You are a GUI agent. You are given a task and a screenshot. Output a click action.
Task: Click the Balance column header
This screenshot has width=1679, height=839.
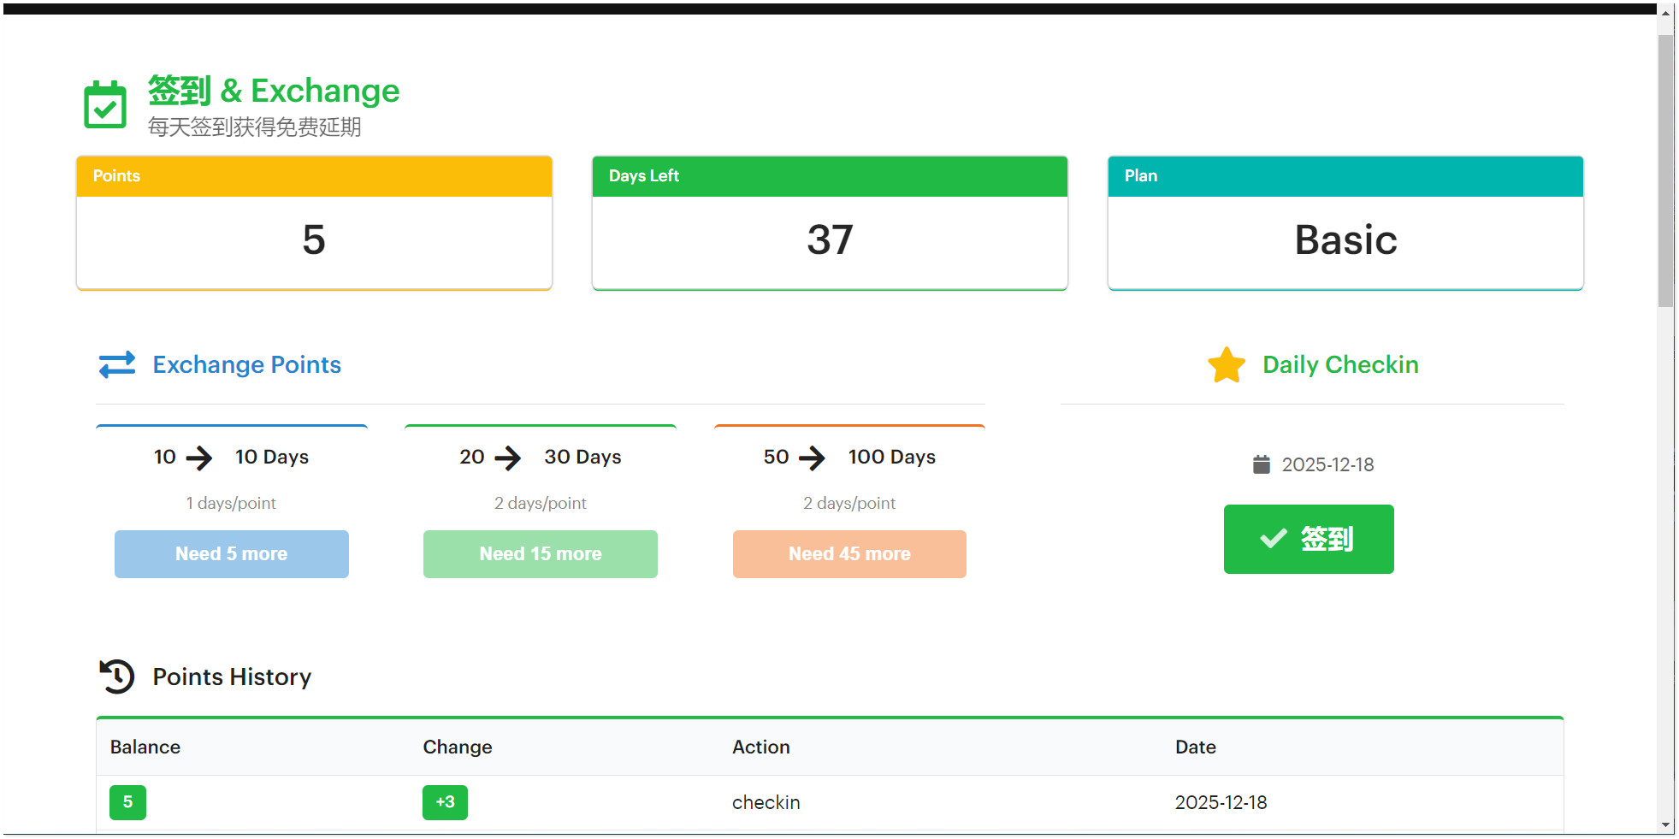tap(145, 747)
